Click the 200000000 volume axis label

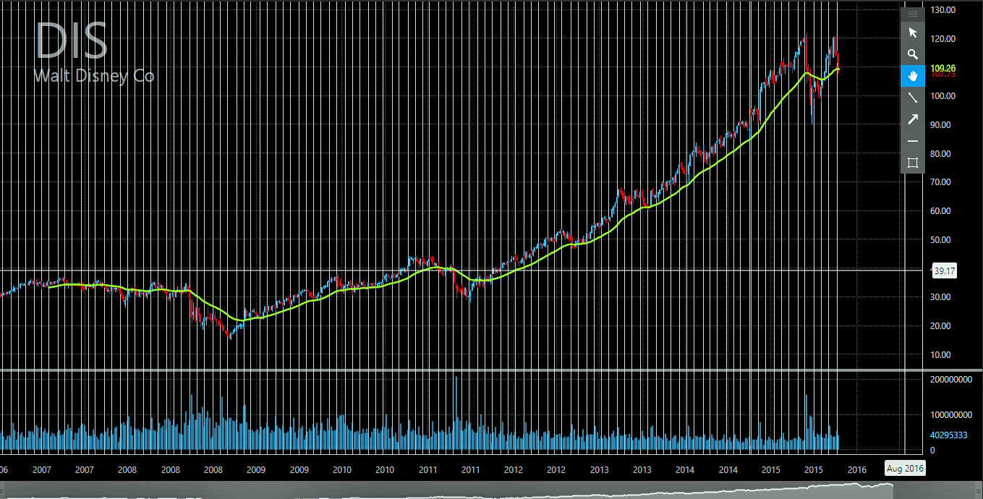(x=951, y=380)
